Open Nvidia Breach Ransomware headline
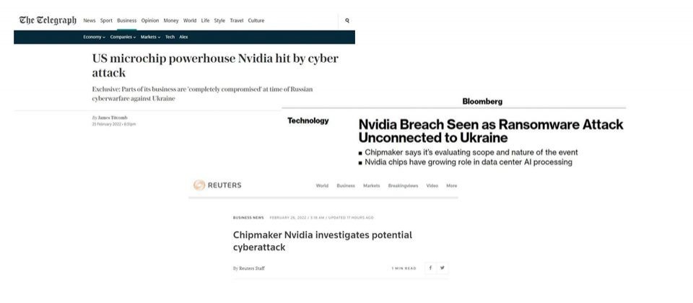The image size is (693, 303). (x=491, y=131)
